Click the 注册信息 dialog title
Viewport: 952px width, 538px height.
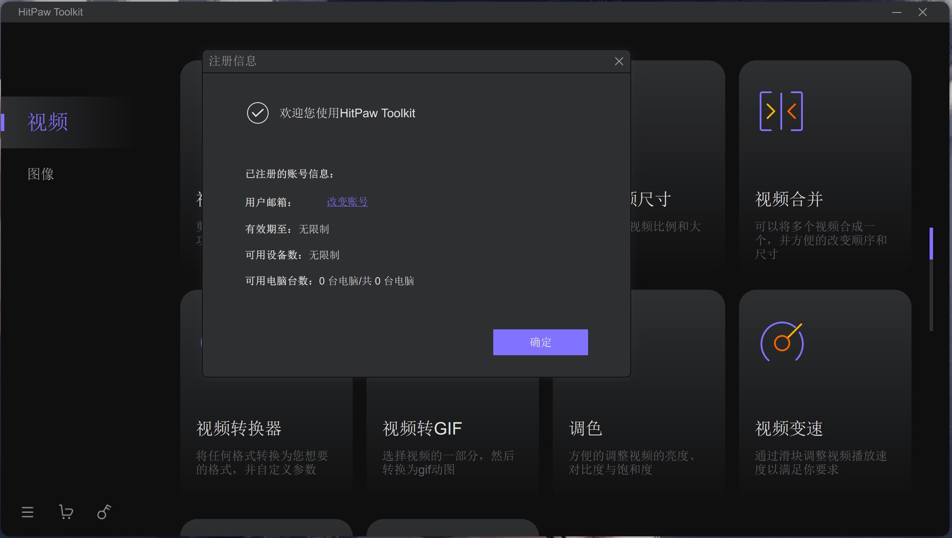pos(233,61)
